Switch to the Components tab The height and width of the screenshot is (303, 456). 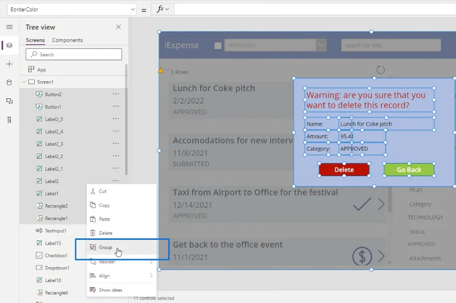67,40
